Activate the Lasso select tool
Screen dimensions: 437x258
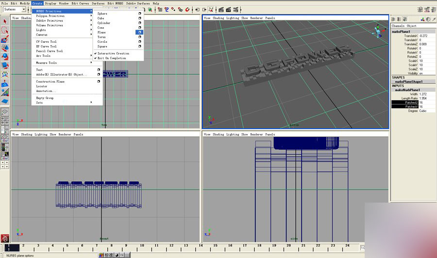click(x=4, y=30)
